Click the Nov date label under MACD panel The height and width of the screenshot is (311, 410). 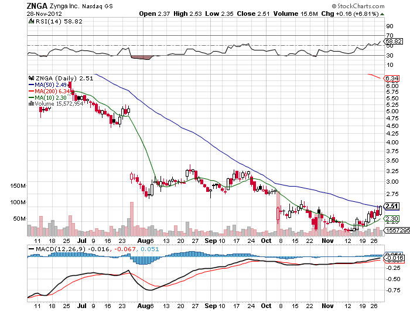click(x=327, y=306)
